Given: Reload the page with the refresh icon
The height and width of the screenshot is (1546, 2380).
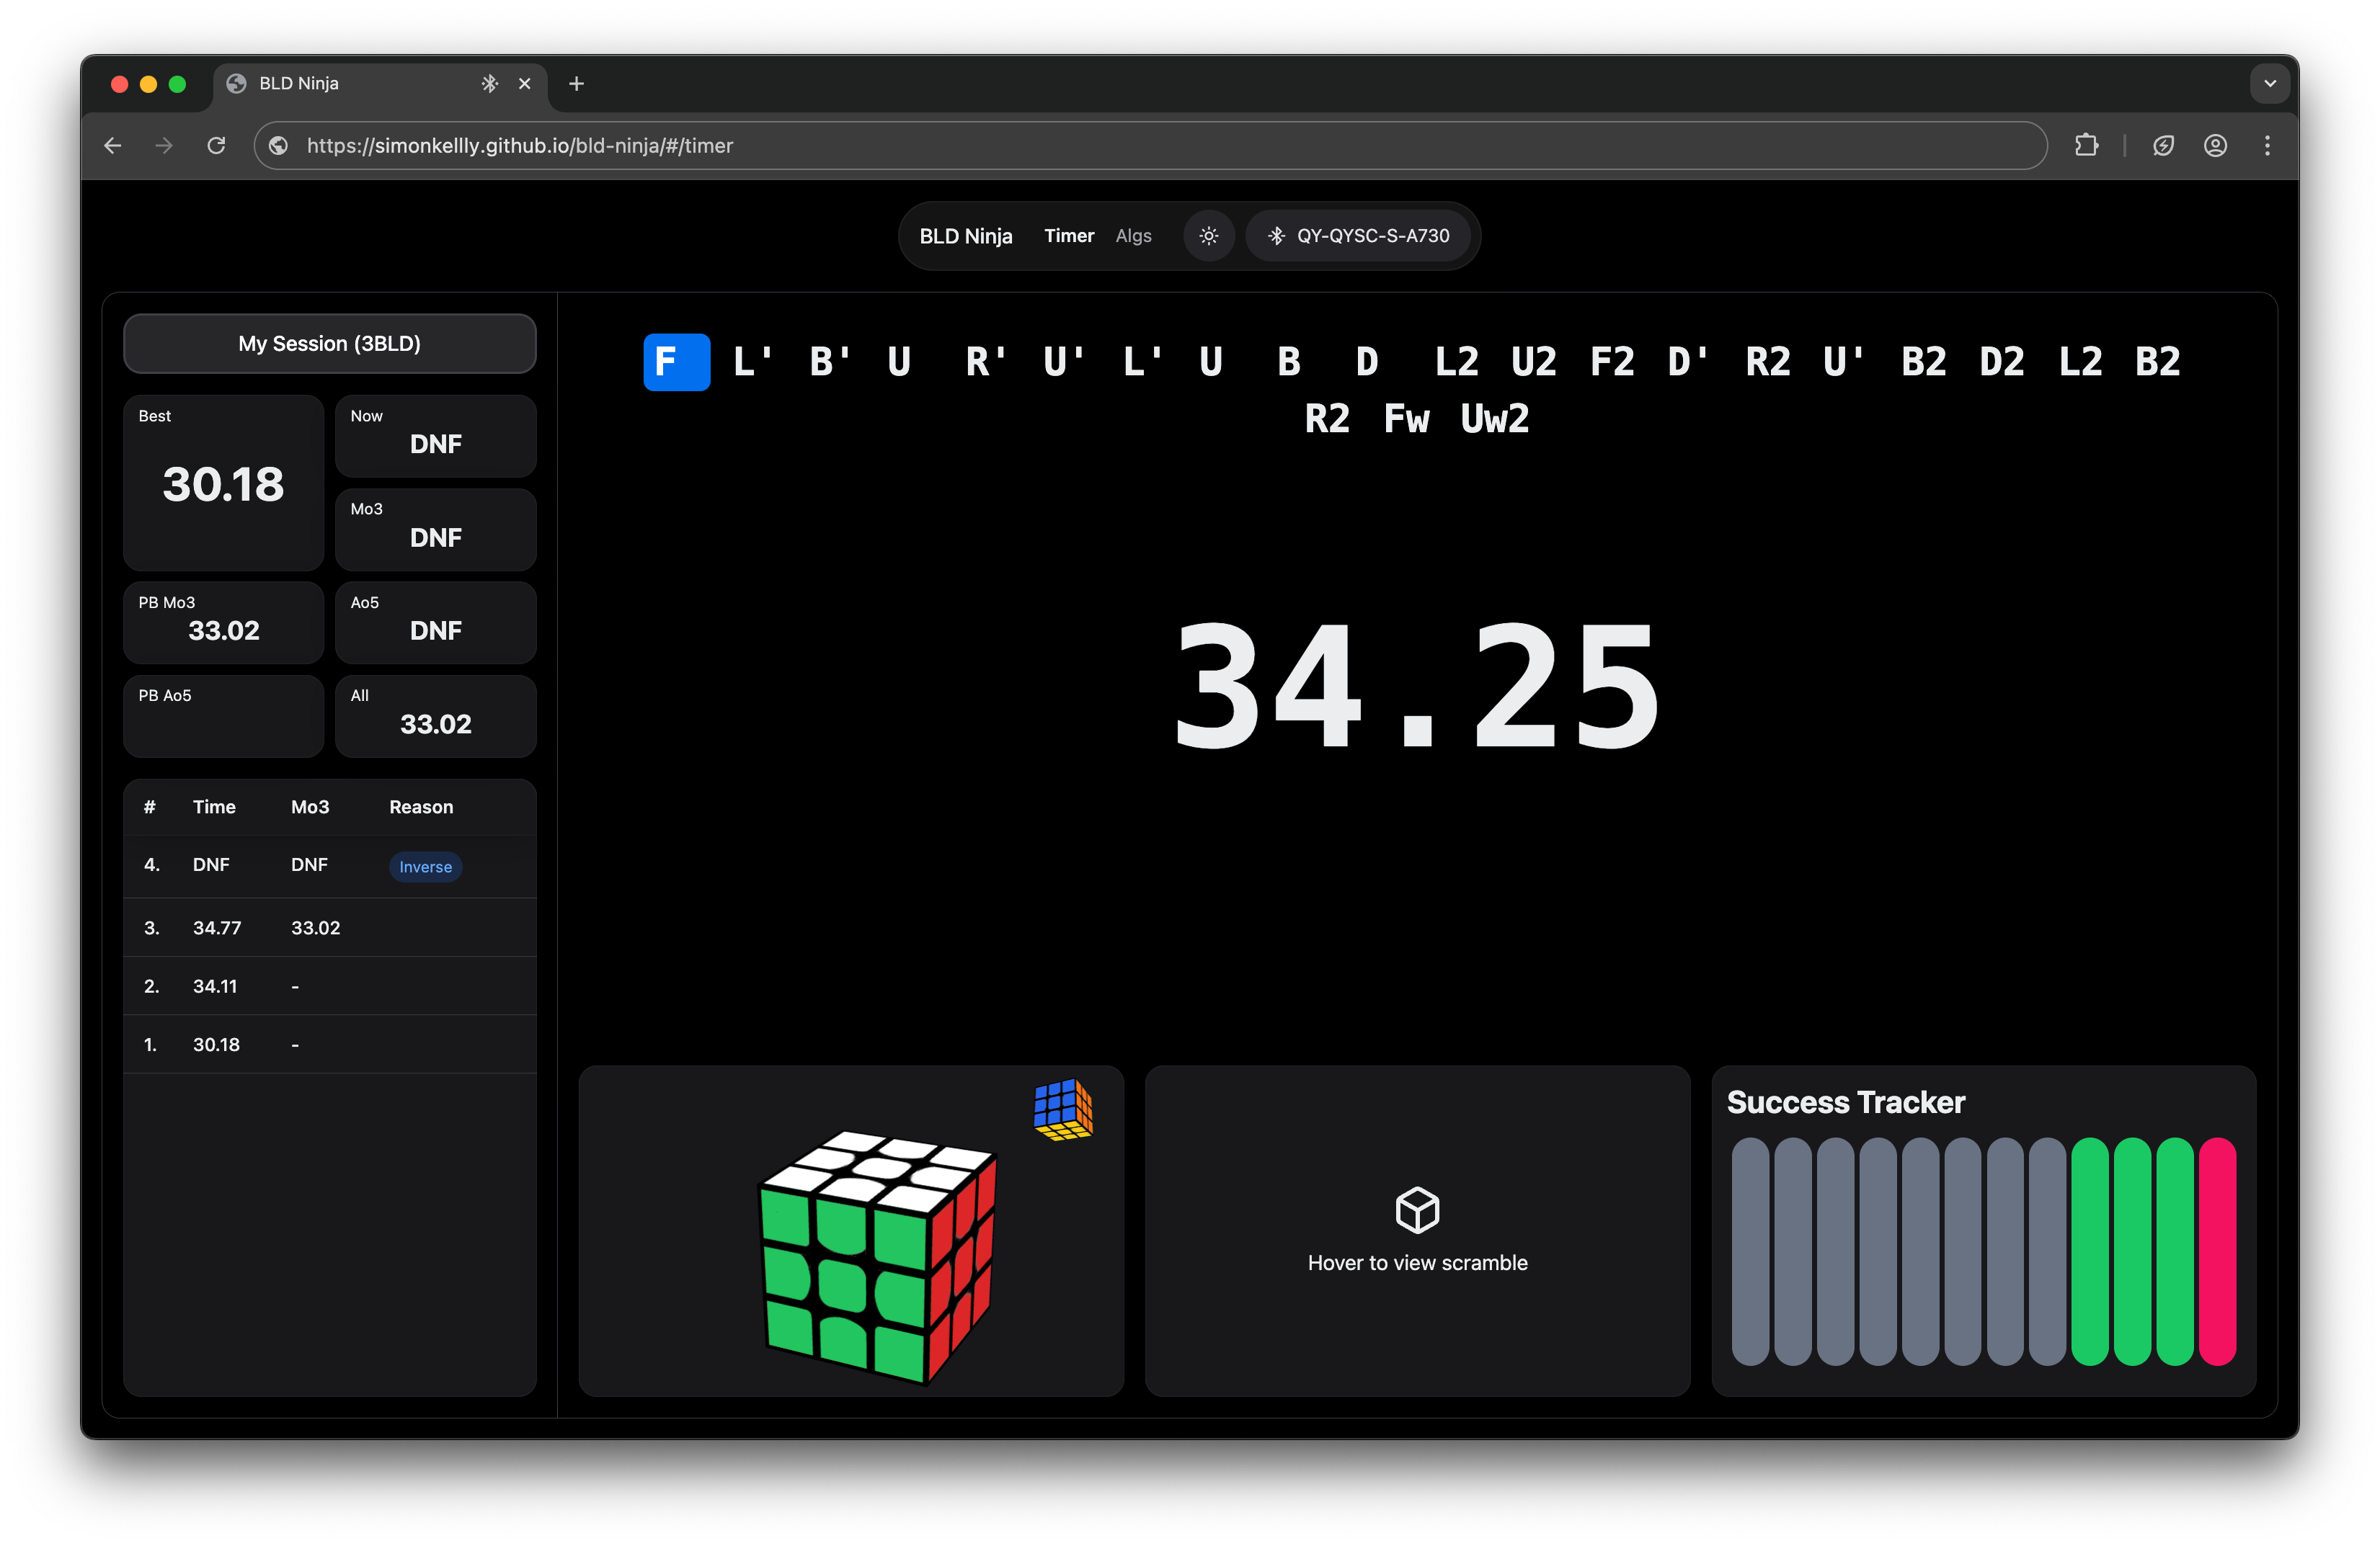Looking at the screenshot, I should pyautogui.click(x=216, y=146).
